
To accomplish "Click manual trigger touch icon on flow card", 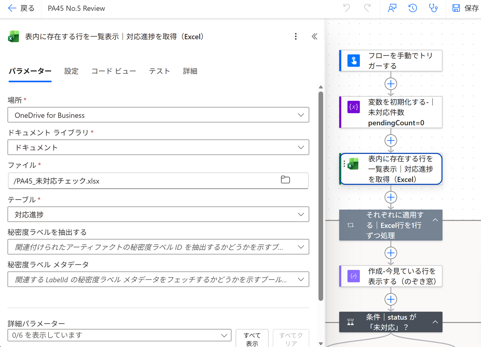I will (354, 60).
